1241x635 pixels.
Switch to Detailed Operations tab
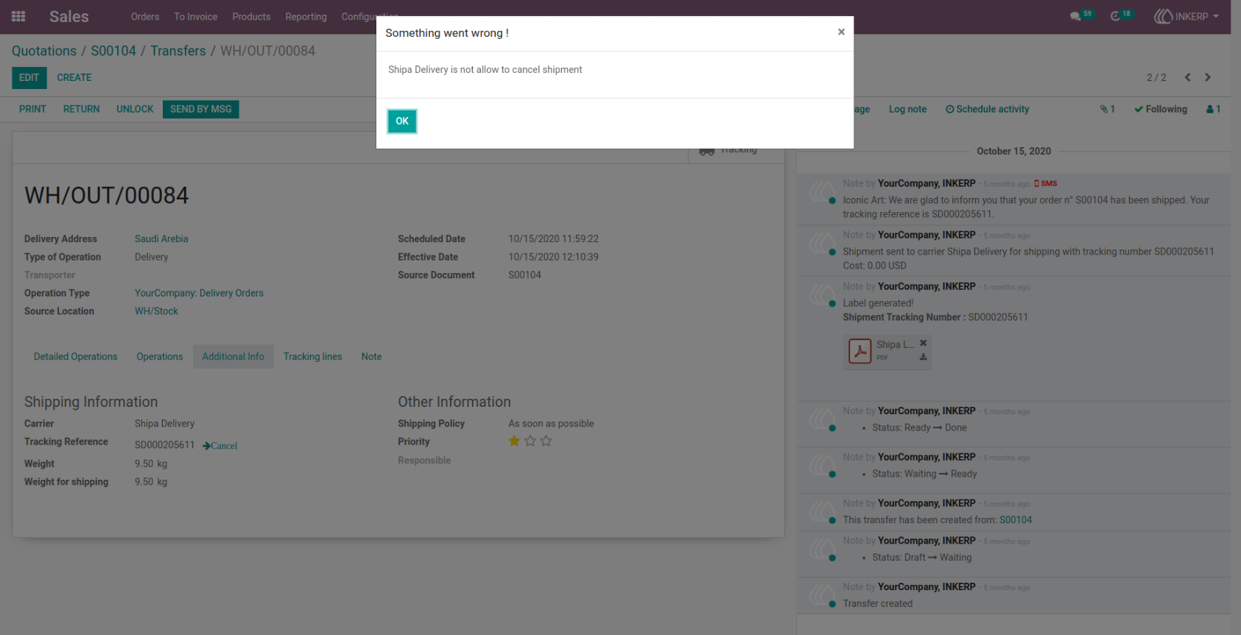(75, 357)
